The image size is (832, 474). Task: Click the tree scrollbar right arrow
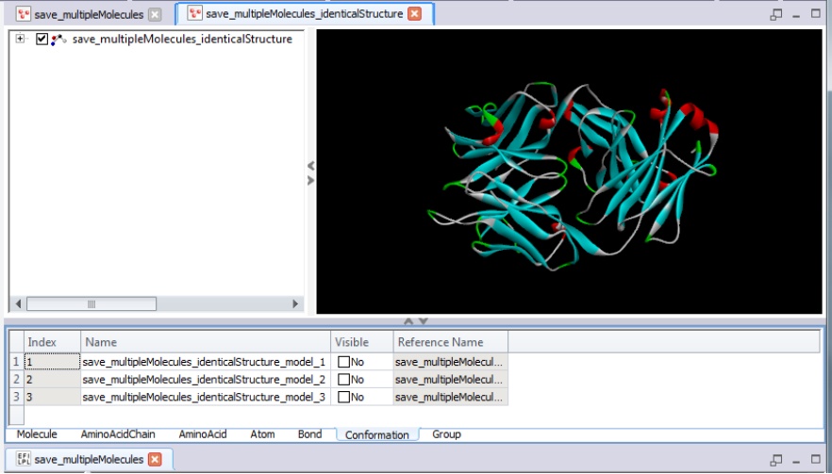tap(295, 303)
